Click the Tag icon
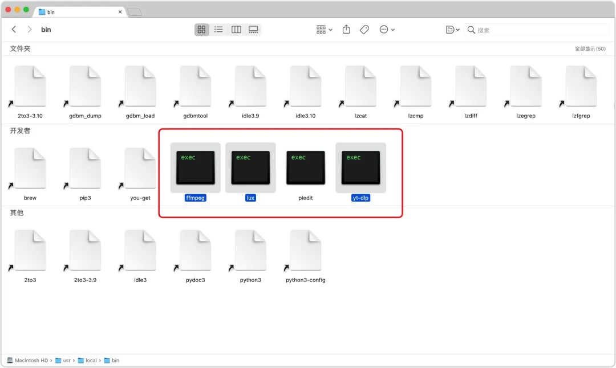This screenshot has width=616, height=368. click(x=364, y=30)
